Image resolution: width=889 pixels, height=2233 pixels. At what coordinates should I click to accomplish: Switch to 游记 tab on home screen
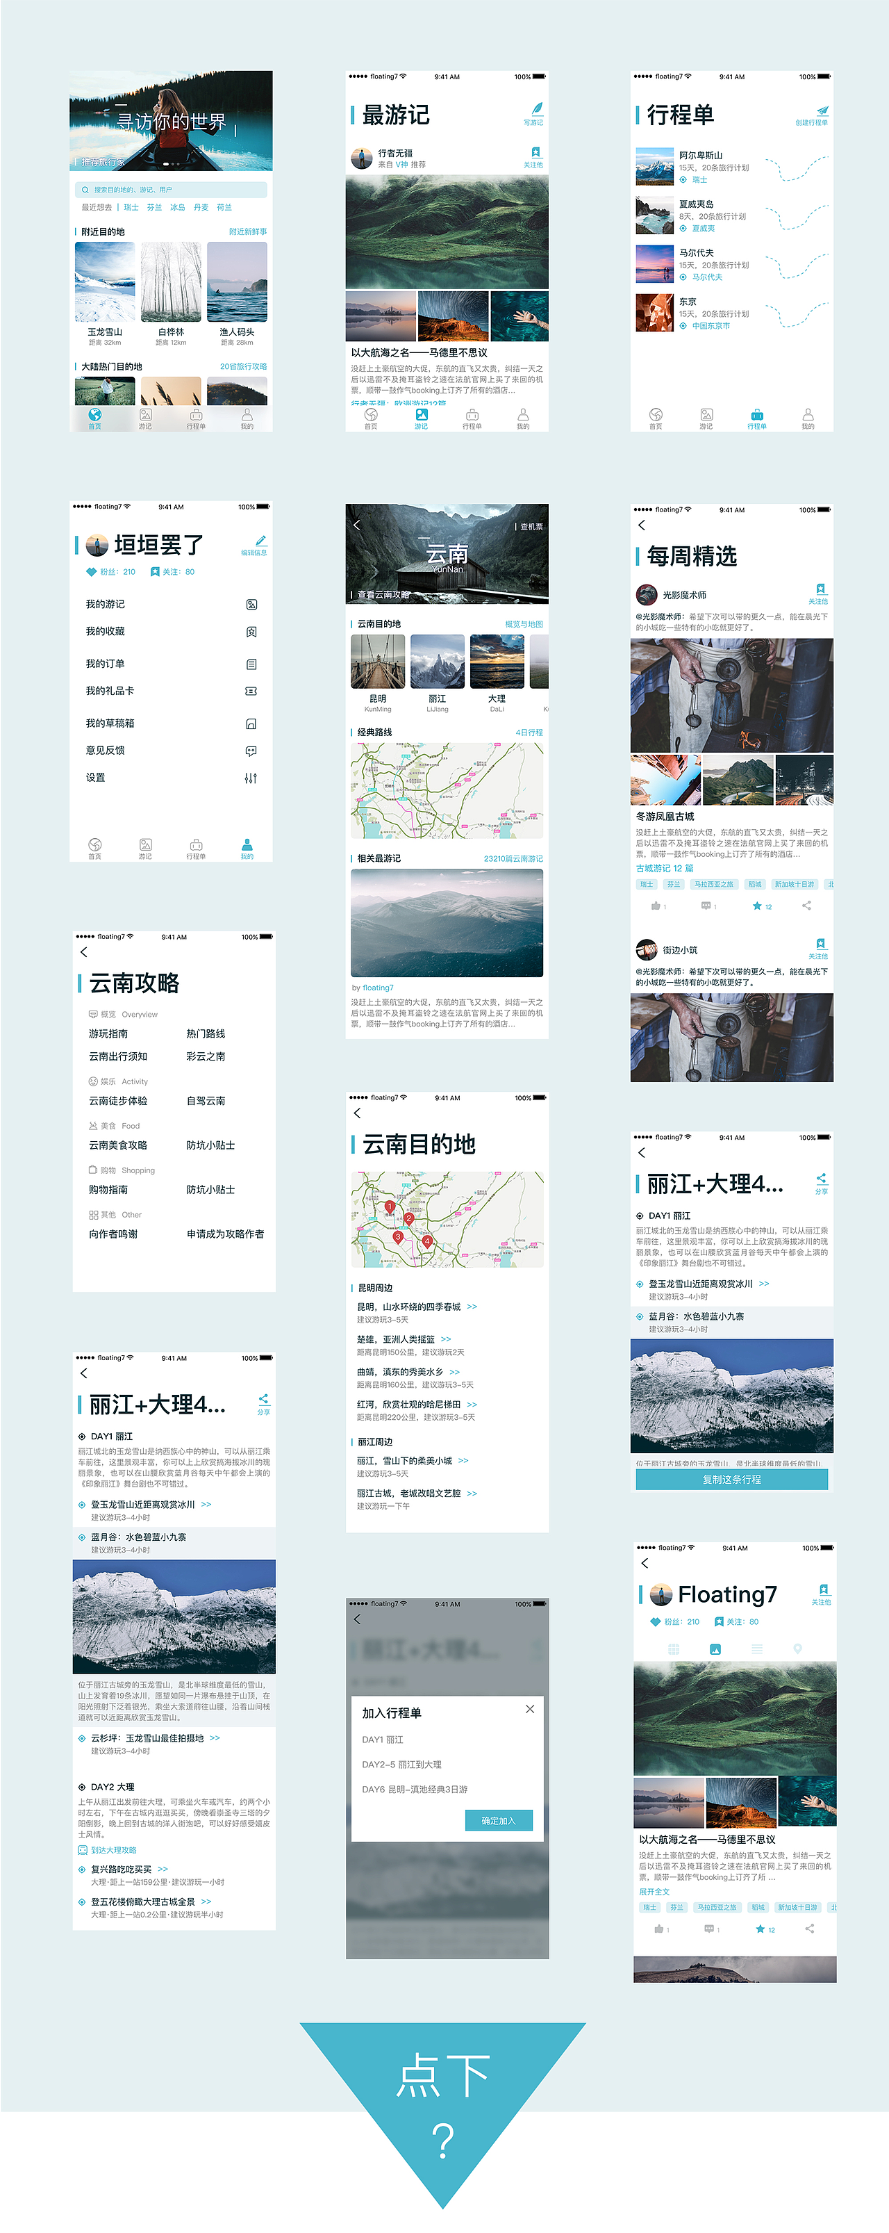click(x=146, y=420)
